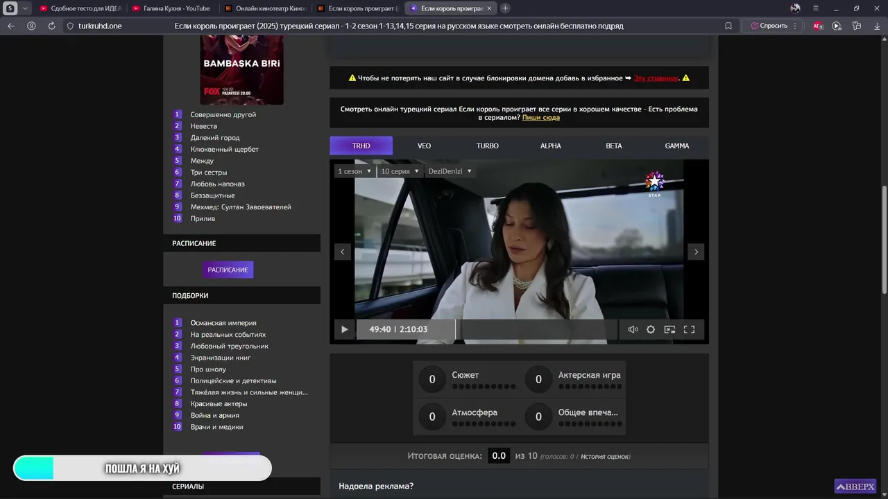Open the media playback control icon in toolbar

click(x=837, y=26)
